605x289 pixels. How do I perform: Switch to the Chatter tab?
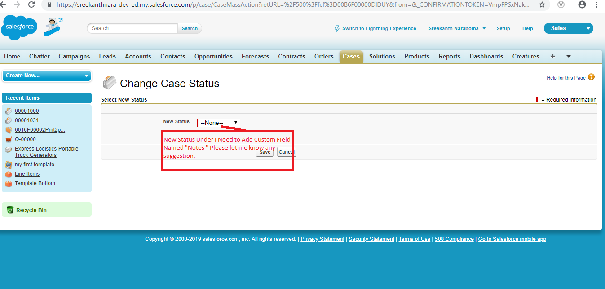(x=40, y=56)
